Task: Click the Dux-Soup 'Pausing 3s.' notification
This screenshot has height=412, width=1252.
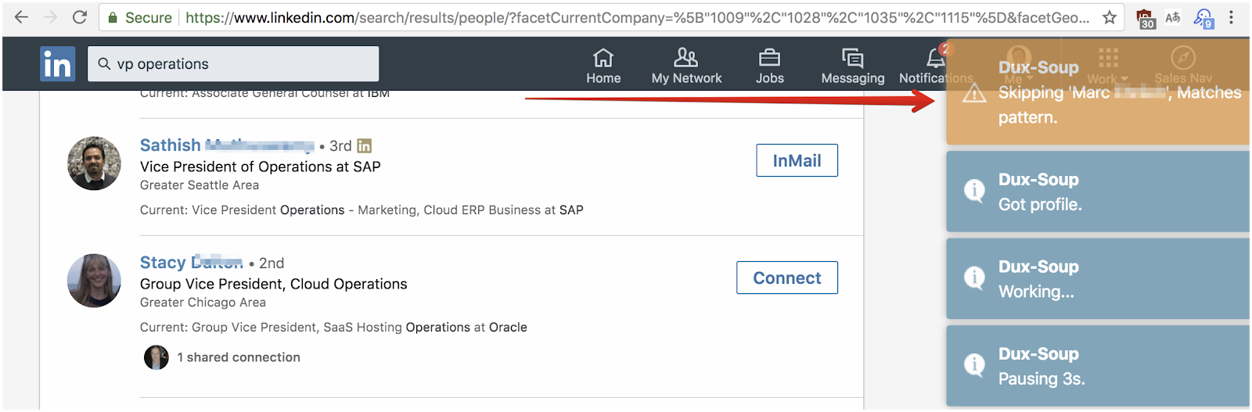Action: click(1098, 366)
